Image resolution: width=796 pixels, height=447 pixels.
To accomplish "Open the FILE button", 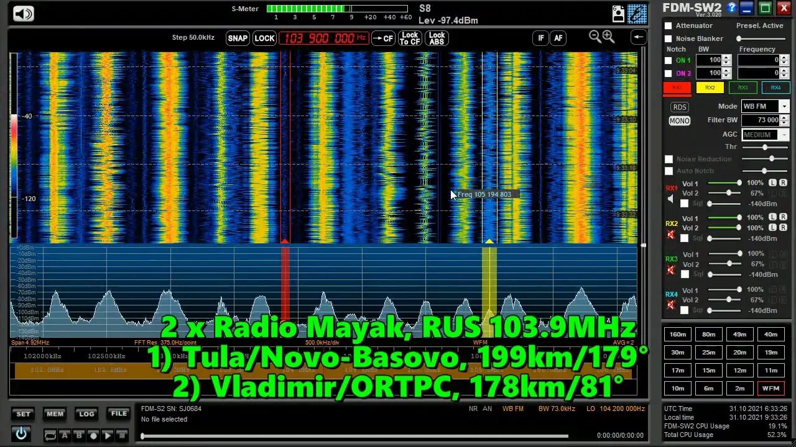I will tap(119, 414).
